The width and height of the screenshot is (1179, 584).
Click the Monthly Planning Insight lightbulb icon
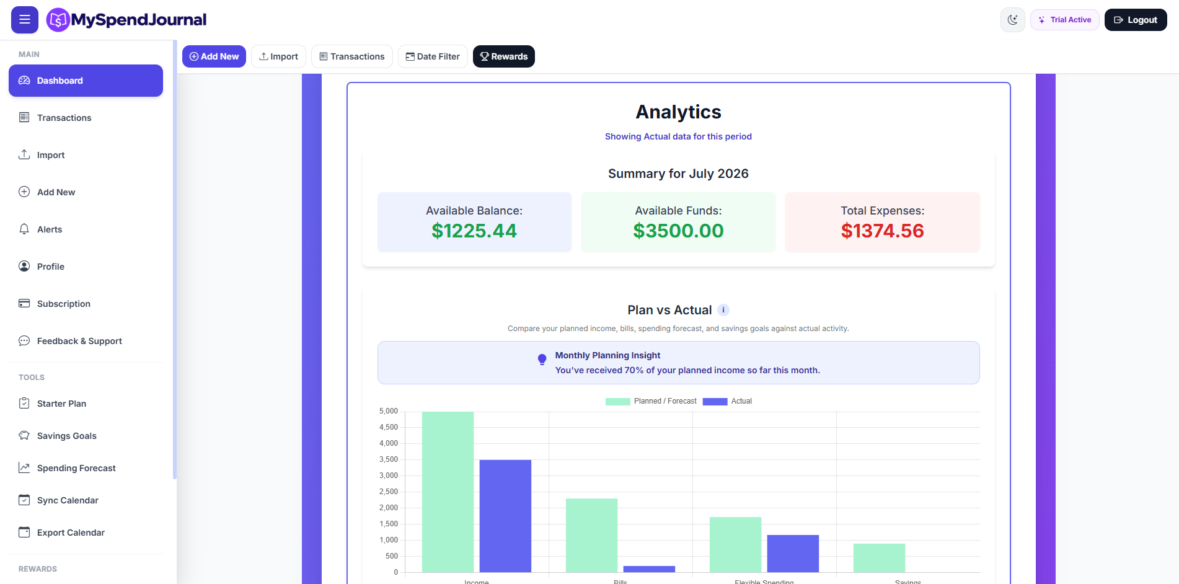pos(542,360)
